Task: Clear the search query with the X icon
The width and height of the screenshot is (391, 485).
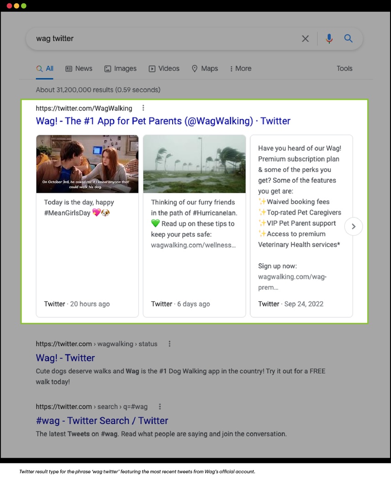Action: pos(305,38)
